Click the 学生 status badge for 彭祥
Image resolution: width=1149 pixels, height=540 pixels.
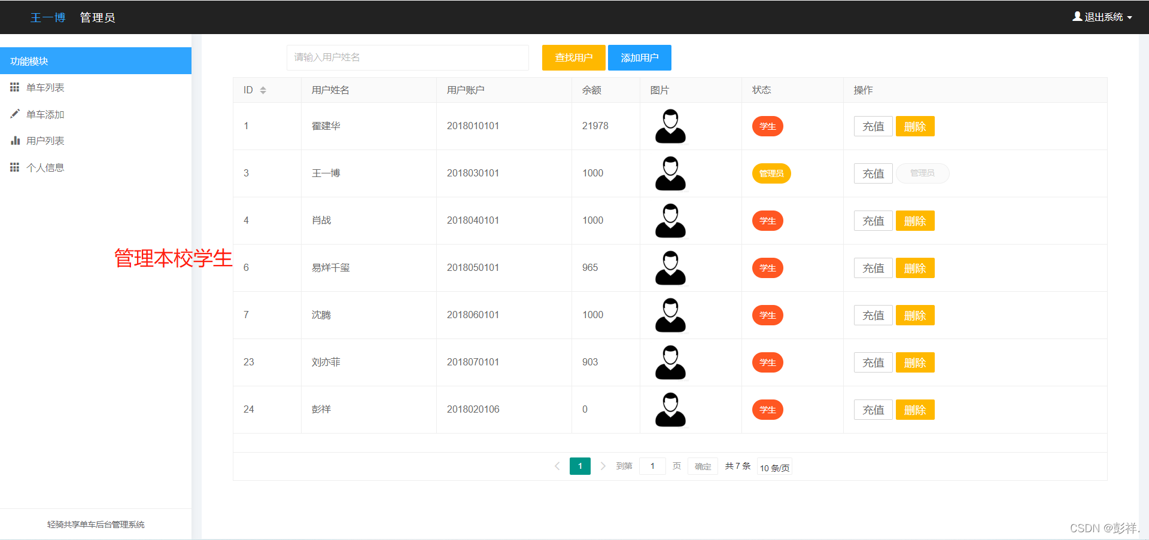point(767,410)
